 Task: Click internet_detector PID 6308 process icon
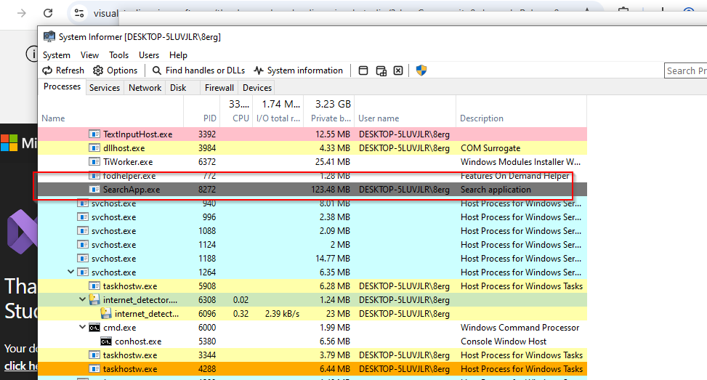point(94,299)
